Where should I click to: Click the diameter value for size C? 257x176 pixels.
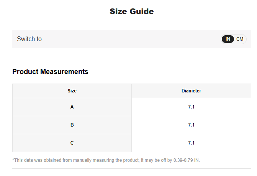coord(191,143)
